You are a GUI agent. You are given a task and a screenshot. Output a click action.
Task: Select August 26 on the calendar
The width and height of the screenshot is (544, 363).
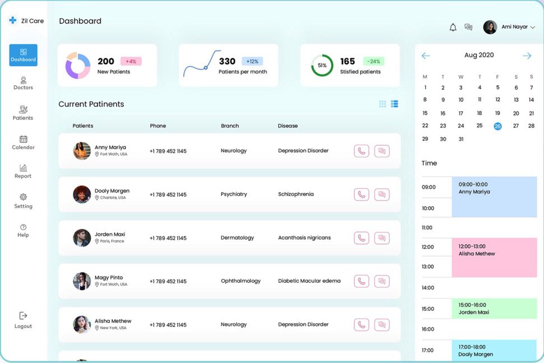(x=498, y=127)
